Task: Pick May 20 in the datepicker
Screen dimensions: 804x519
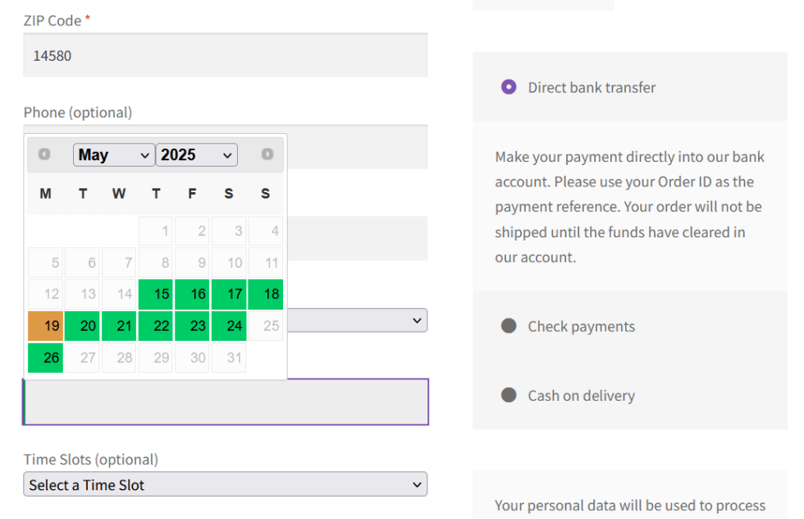Action: point(83,326)
